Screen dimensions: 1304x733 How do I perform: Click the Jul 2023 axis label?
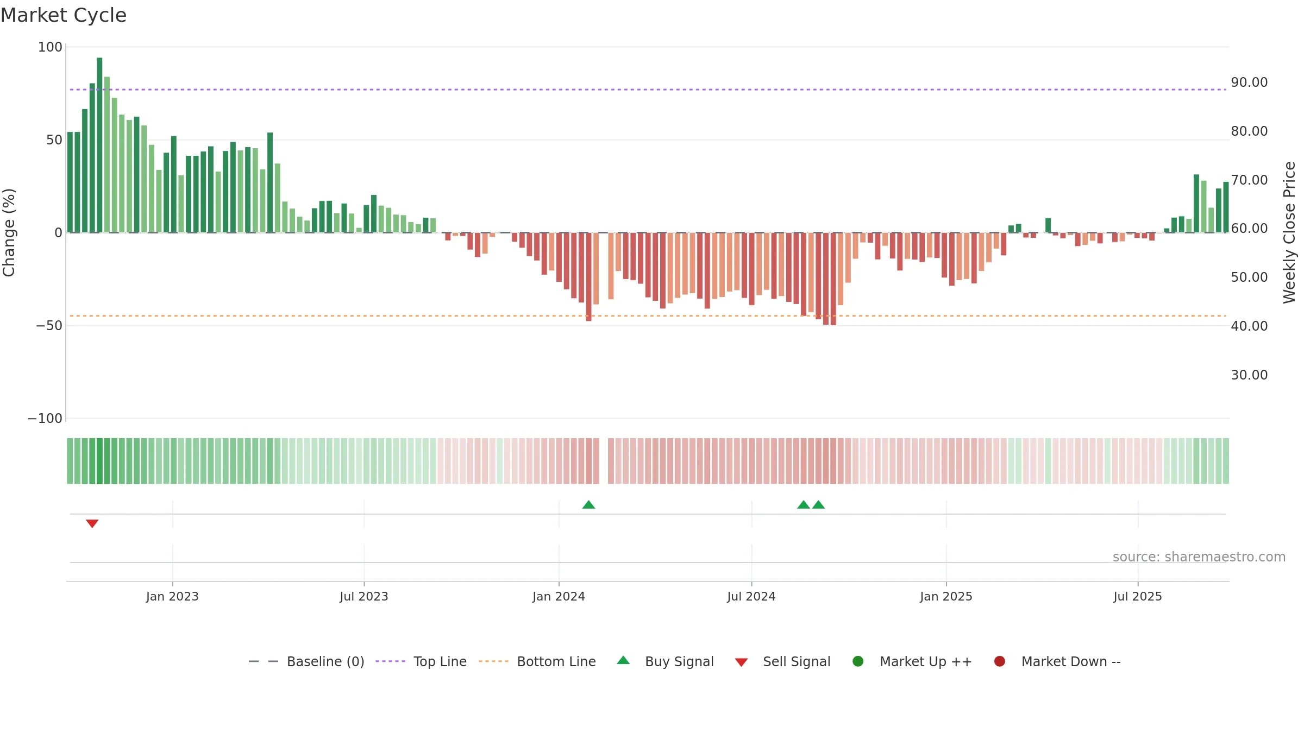(364, 597)
